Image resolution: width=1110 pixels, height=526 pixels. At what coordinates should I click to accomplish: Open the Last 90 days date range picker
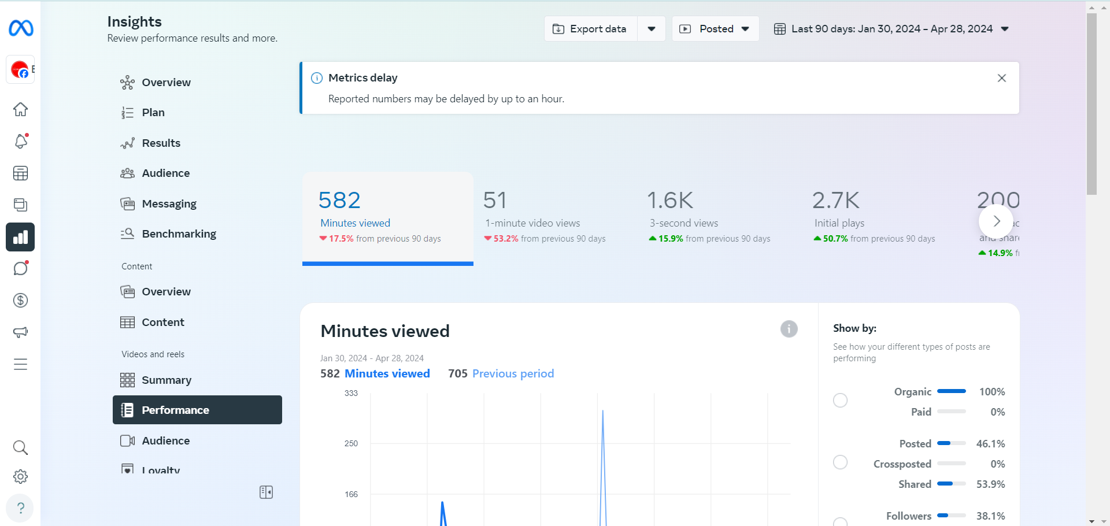click(891, 29)
